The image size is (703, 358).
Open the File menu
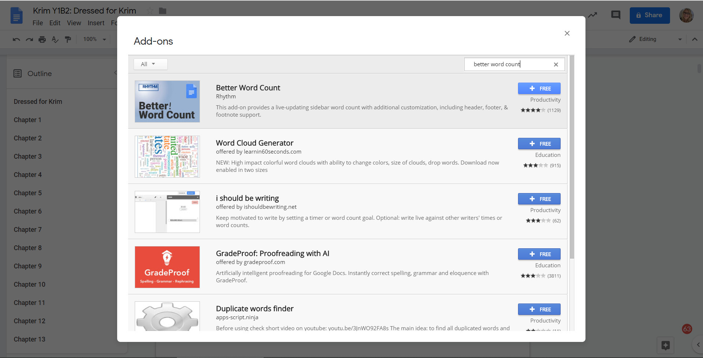click(38, 23)
